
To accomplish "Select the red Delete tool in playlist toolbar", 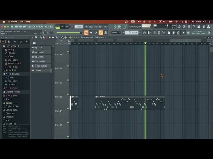I will [x=47, y=37].
